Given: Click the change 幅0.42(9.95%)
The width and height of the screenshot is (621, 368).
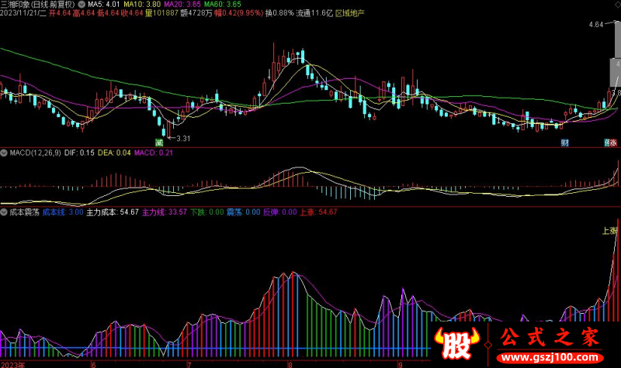Looking at the screenshot, I should click(x=238, y=13).
